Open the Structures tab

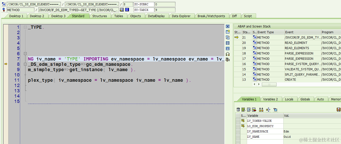click(x=99, y=16)
